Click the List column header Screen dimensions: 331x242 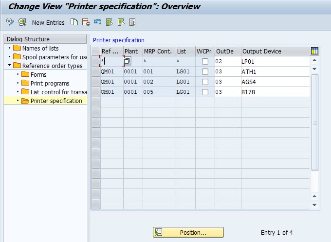click(x=185, y=51)
